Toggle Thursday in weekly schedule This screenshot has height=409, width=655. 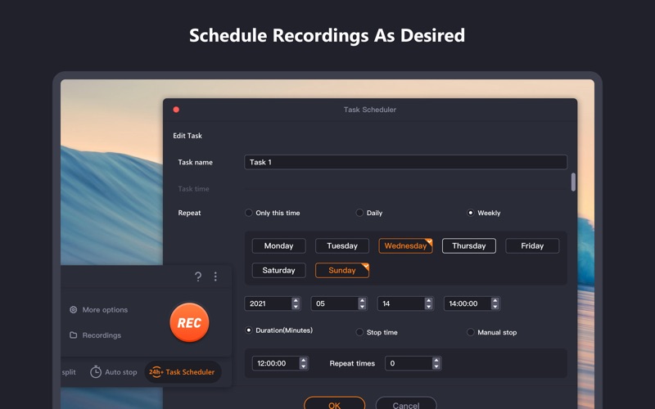pyautogui.click(x=469, y=246)
